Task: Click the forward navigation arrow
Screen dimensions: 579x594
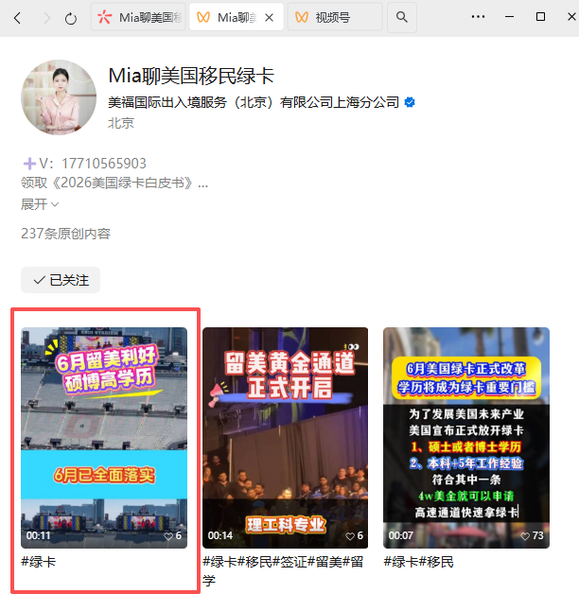Action: point(47,18)
